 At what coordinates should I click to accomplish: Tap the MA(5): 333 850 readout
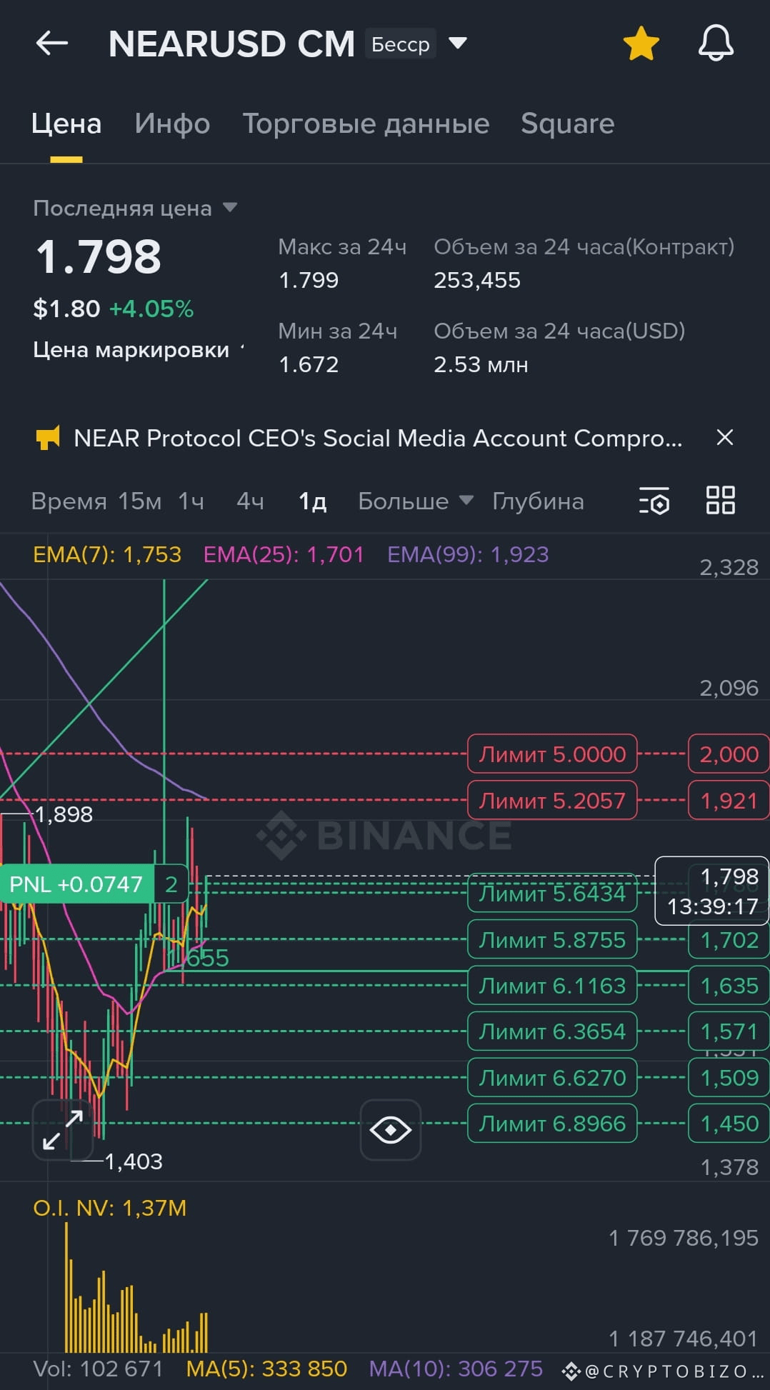point(266,1369)
